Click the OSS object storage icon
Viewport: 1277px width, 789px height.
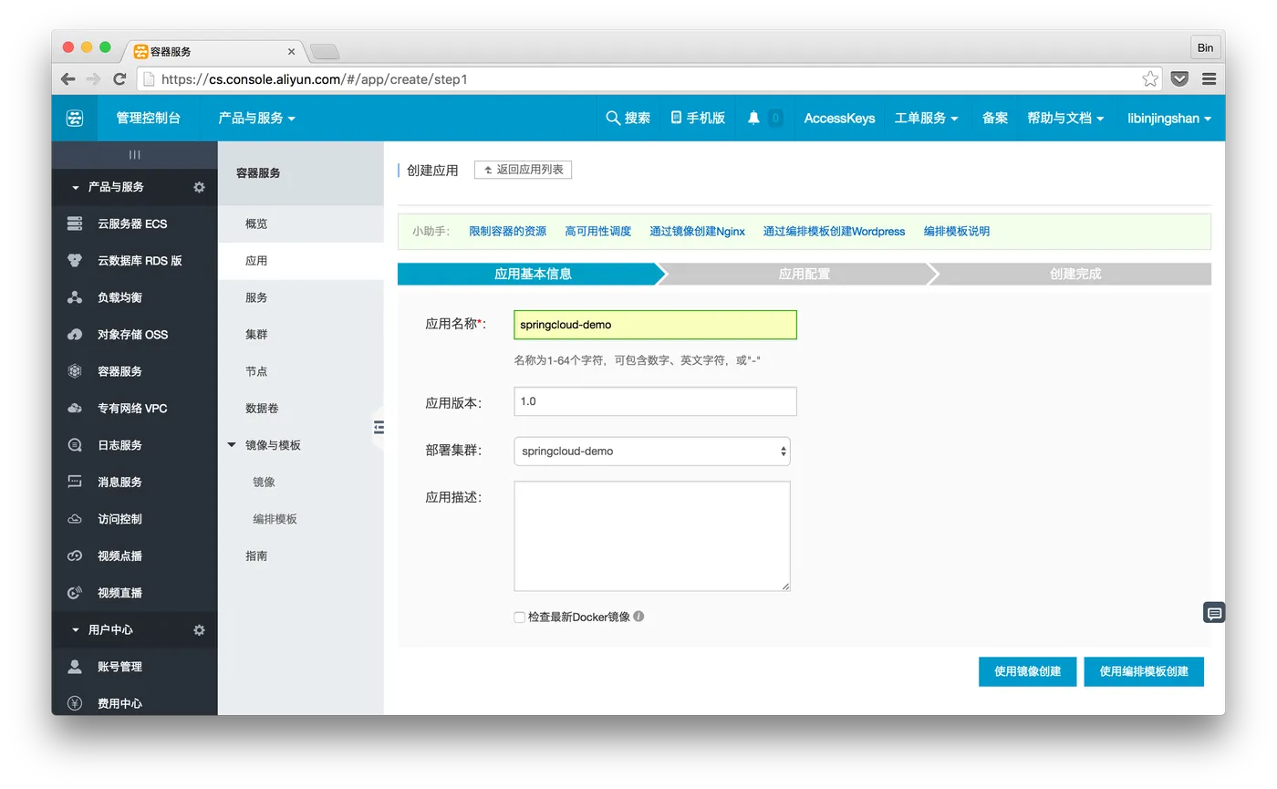(x=75, y=335)
